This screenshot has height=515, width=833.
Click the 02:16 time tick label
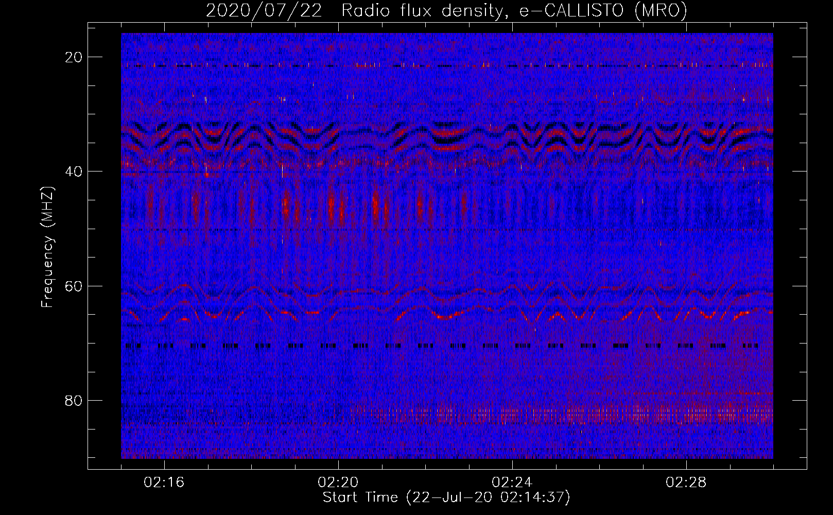[164, 483]
